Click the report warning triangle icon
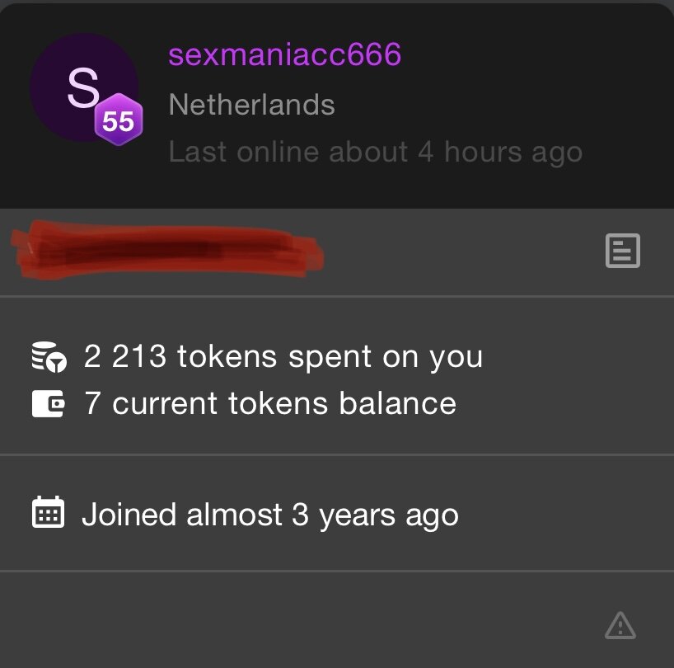The height and width of the screenshot is (668, 674). pyautogui.click(x=620, y=625)
